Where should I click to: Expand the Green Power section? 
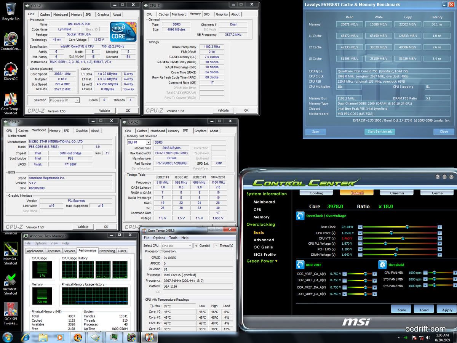click(x=262, y=261)
